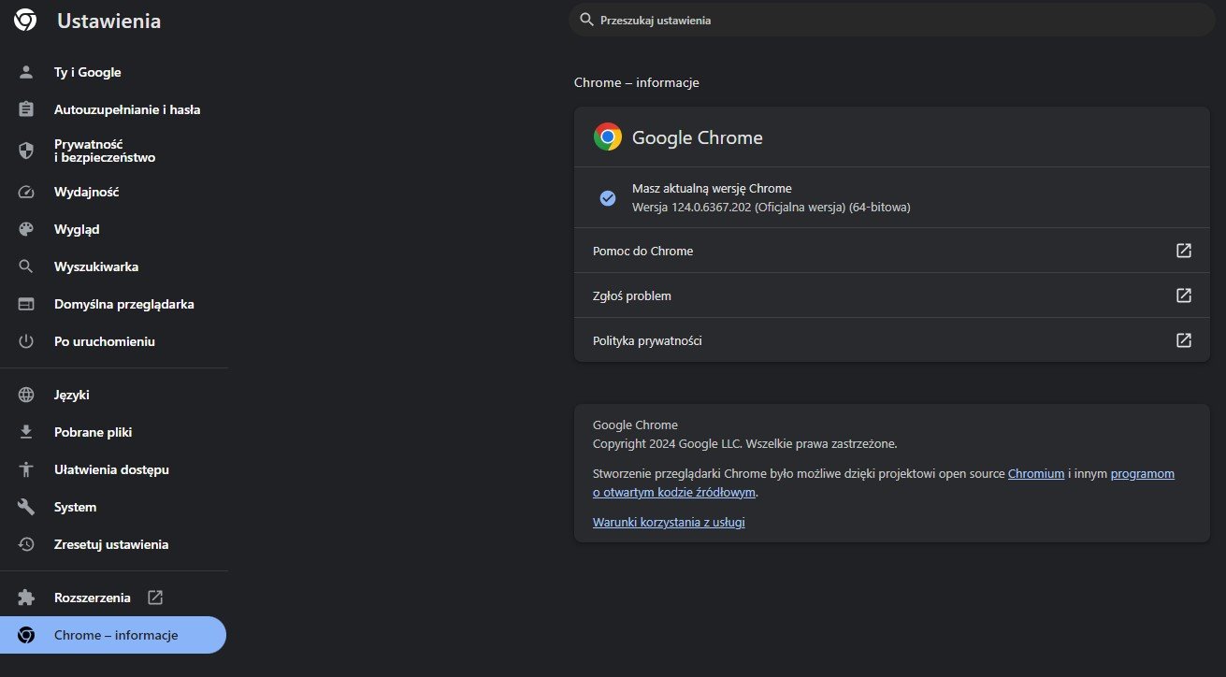Open Zresetuj ustawienia section
This screenshot has width=1226, height=677.
[113, 544]
